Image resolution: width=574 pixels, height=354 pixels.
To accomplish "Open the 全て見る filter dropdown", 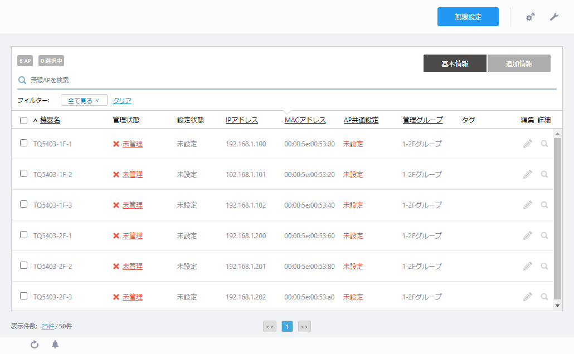I will [x=84, y=100].
